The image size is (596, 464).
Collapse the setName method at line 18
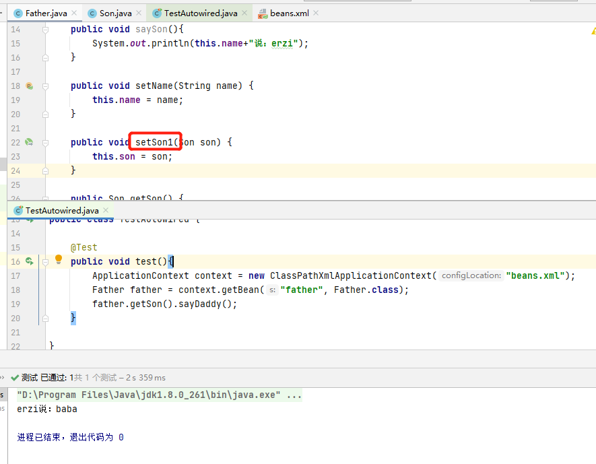[46, 86]
